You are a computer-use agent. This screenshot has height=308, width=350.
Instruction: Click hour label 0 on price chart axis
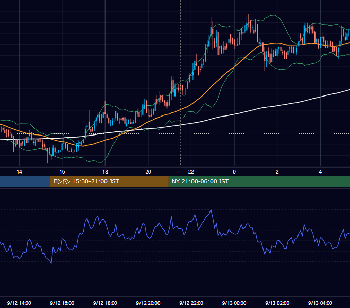point(234,172)
